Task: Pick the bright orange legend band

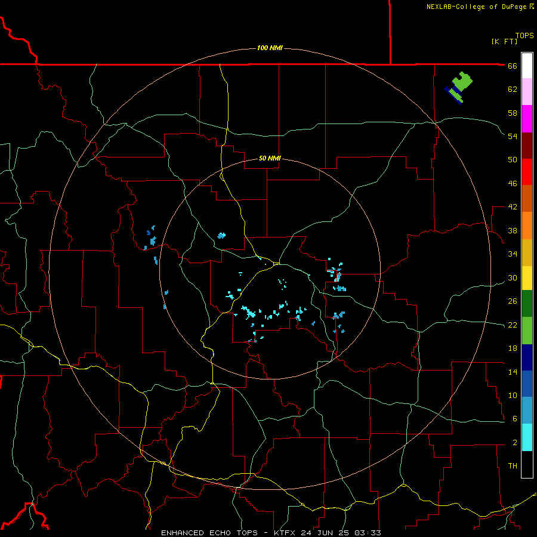Action: point(527,226)
